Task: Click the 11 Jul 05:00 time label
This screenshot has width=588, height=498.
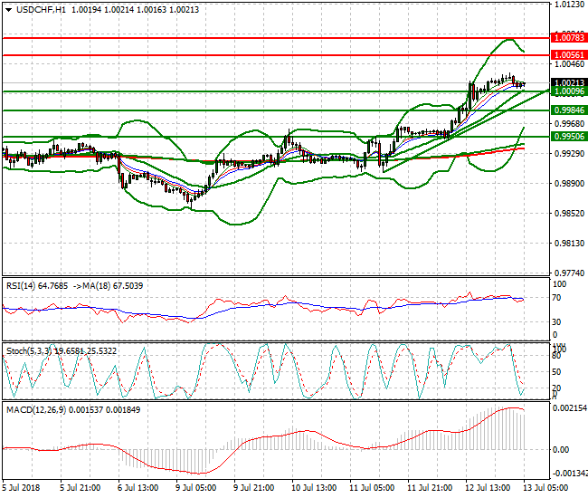Action: [x=372, y=488]
